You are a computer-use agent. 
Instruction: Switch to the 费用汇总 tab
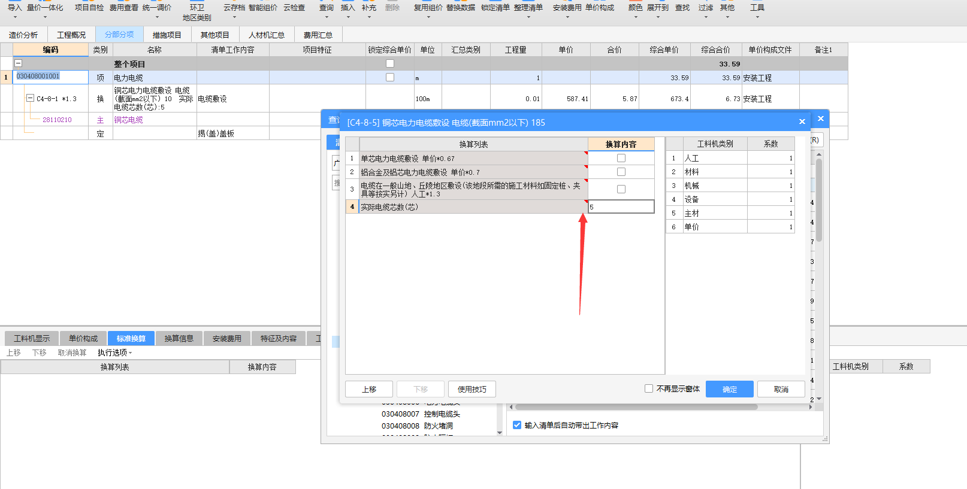coord(318,35)
